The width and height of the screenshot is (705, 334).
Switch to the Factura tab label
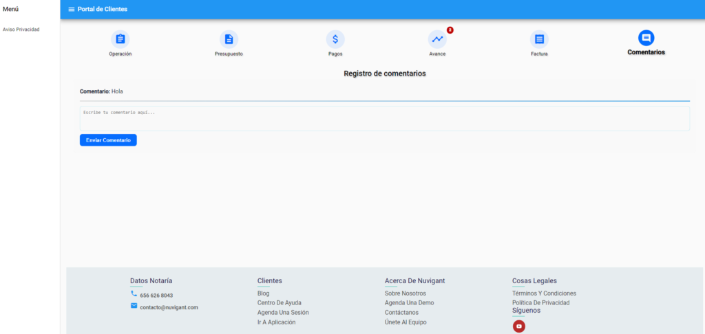(539, 54)
